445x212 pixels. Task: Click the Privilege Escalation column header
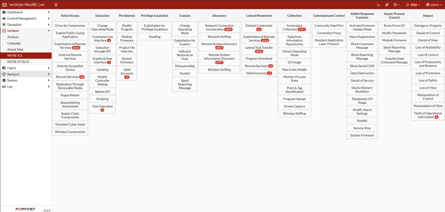click(155, 16)
